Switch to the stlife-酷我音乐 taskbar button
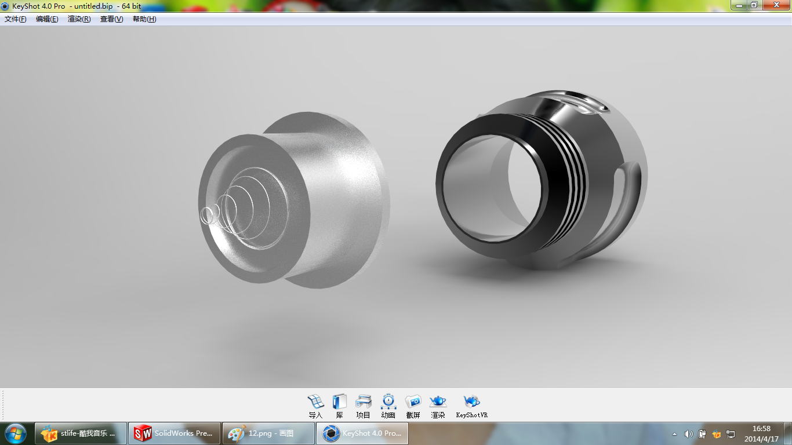This screenshot has width=792, height=445. [x=81, y=433]
